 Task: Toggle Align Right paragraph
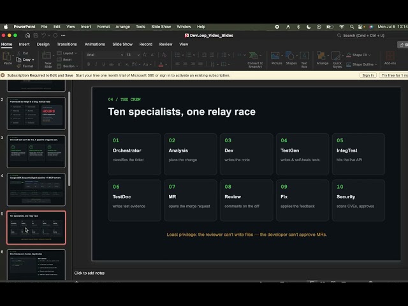click(x=193, y=64)
